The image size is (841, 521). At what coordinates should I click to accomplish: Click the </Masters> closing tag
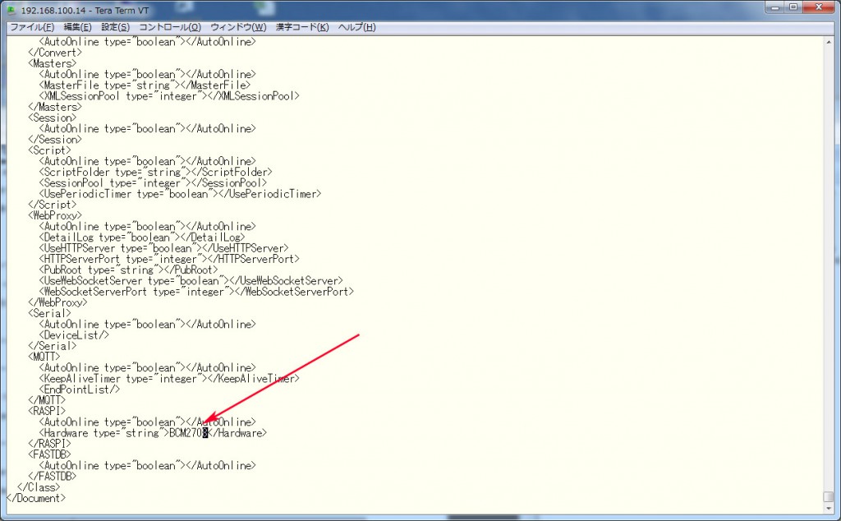tap(55, 107)
